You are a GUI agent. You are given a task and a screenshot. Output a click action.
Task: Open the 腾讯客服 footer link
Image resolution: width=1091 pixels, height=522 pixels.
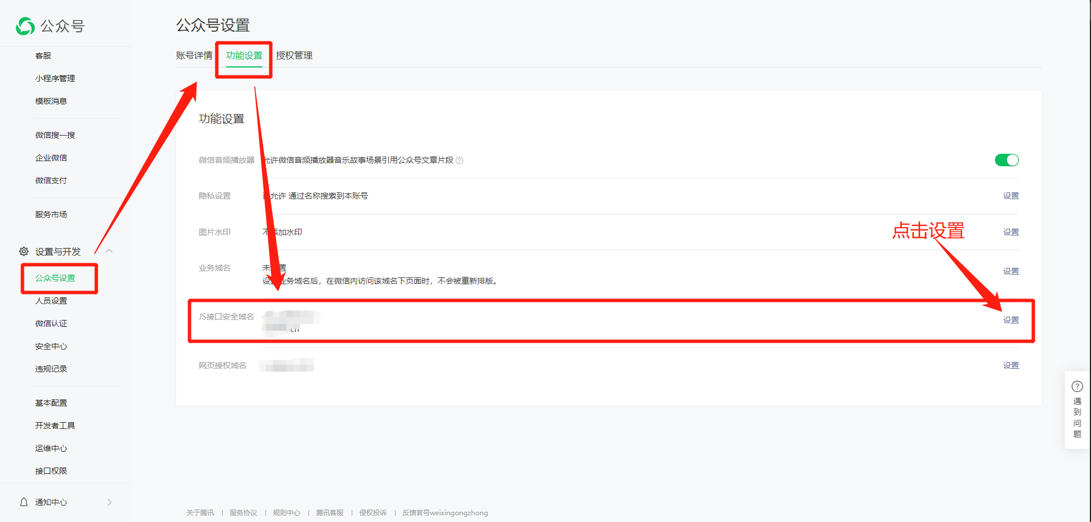(330, 513)
